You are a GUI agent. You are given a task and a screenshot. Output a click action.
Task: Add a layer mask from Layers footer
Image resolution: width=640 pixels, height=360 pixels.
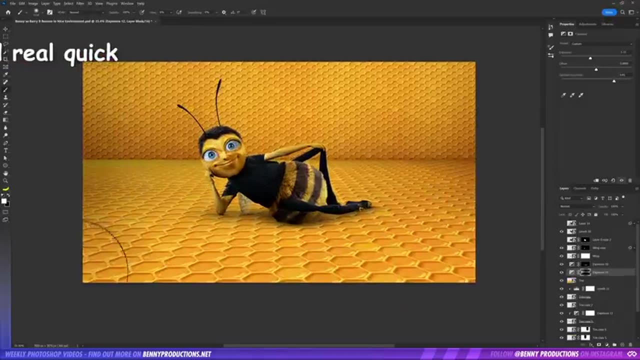click(x=599, y=344)
